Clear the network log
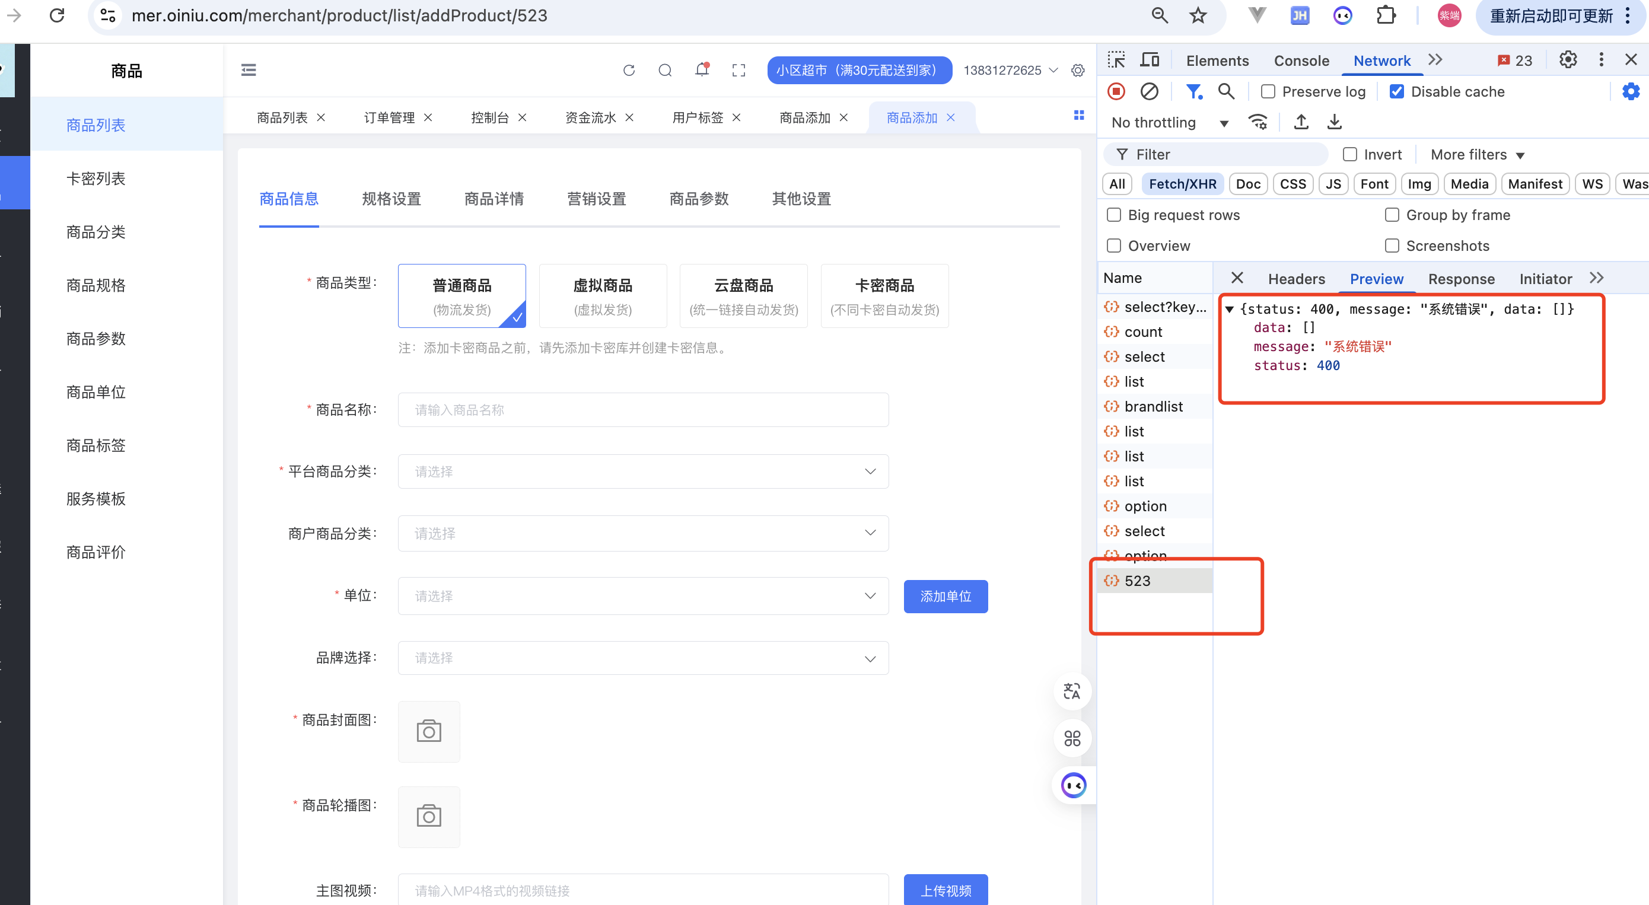This screenshot has height=905, width=1649. point(1149,91)
